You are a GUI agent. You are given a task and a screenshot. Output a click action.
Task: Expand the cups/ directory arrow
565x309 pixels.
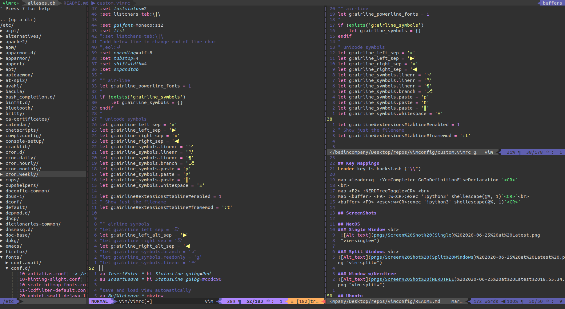2,180
